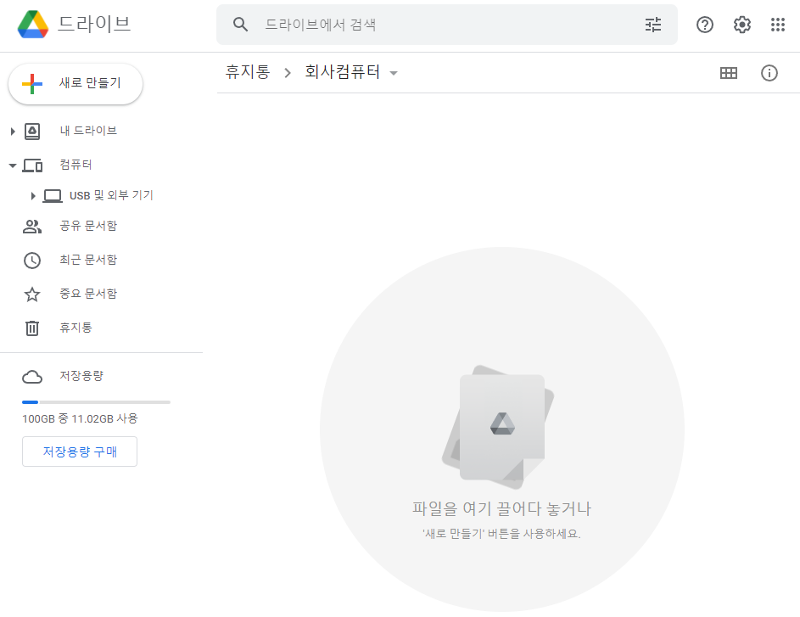Screen dimensions: 800x617
Task: Expand USB 및 외부 기기 node
Action: (x=33, y=196)
